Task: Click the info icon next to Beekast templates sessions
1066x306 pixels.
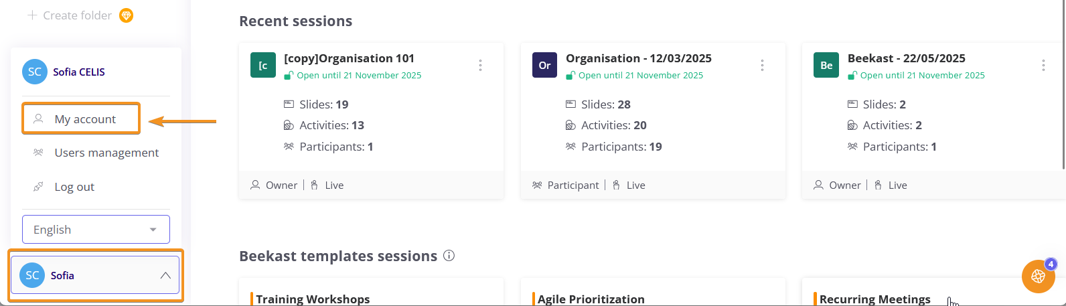Action: tap(449, 256)
